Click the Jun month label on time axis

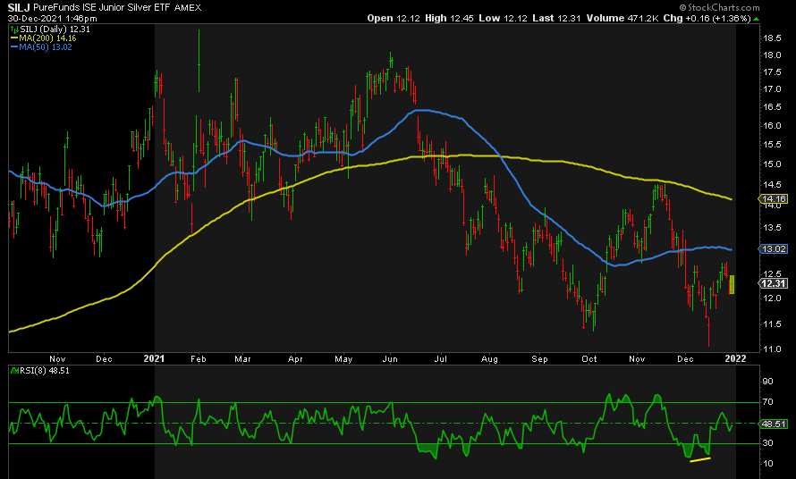point(390,358)
